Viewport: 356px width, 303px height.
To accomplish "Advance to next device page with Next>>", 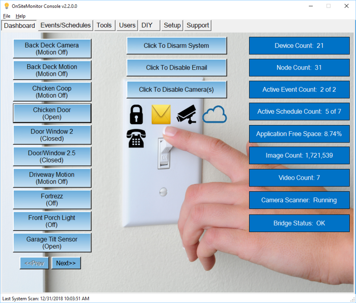I will coord(66,263).
